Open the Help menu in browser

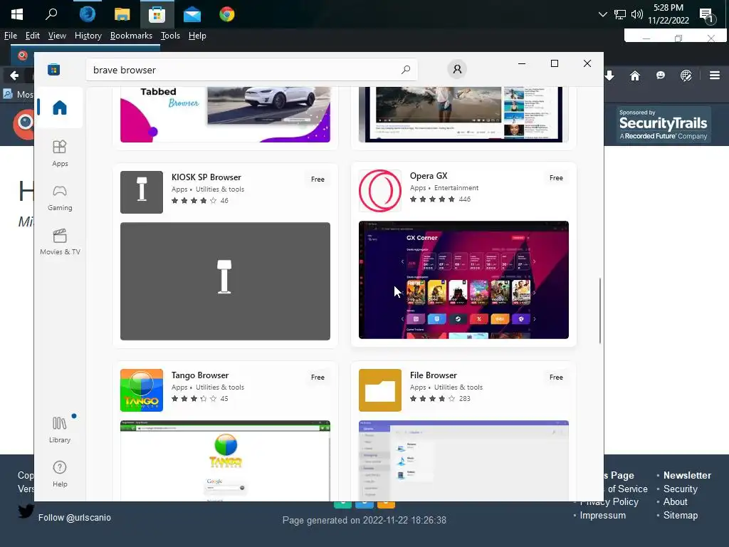tap(197, 36)
